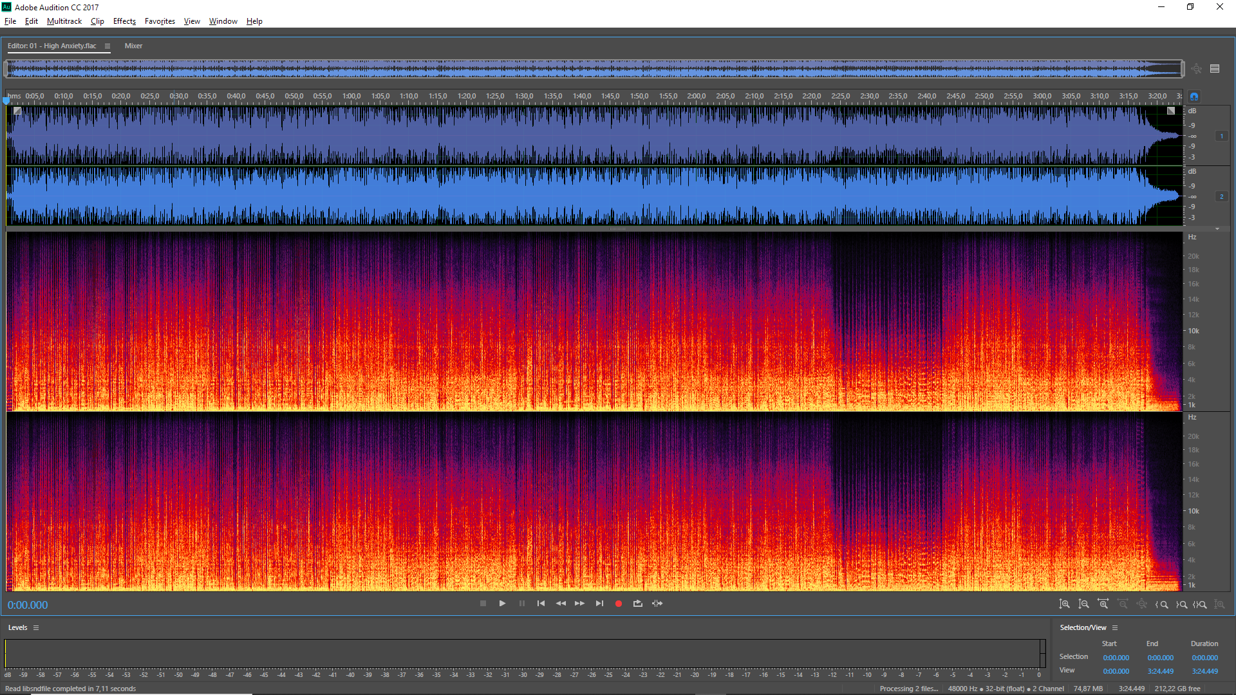Click the Pause transport button
The width and height of the screenshot is (1236, 695).
(522, 604)
